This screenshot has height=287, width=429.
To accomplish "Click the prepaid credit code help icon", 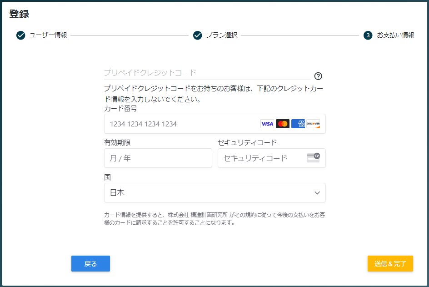I will point(318,76).
